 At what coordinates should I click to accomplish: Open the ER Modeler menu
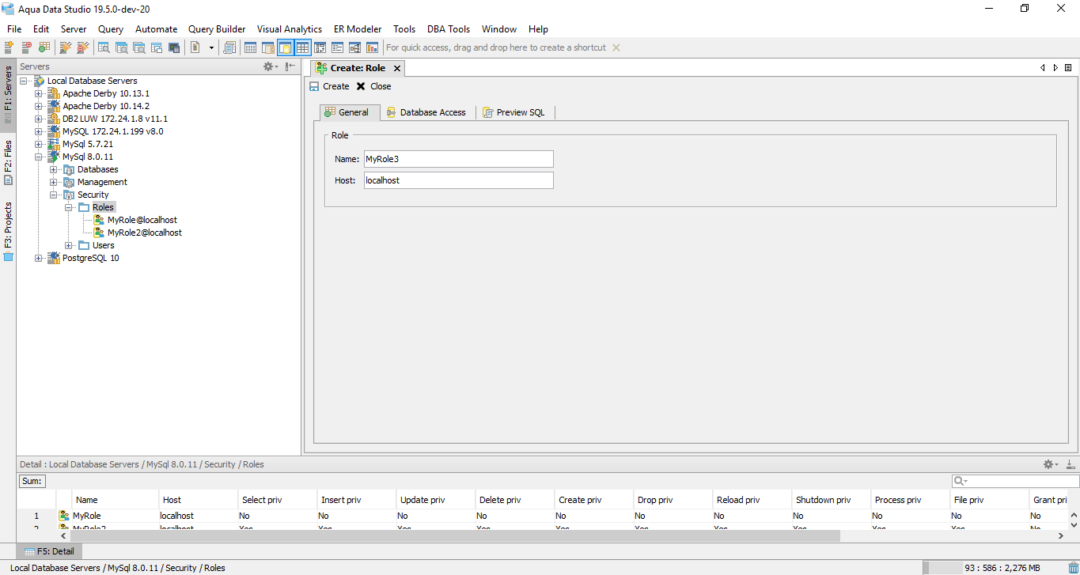(x=358, y=28)
